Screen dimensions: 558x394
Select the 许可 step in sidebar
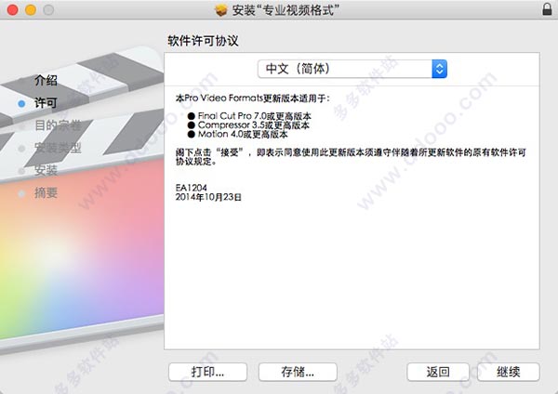pyautogui.click(x=46, y=103)
